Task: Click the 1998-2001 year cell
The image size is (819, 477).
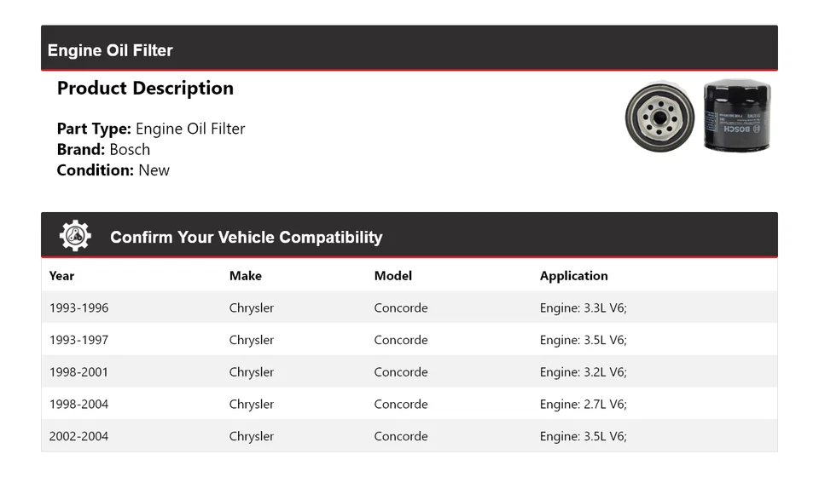Action: tap(79, 372)
